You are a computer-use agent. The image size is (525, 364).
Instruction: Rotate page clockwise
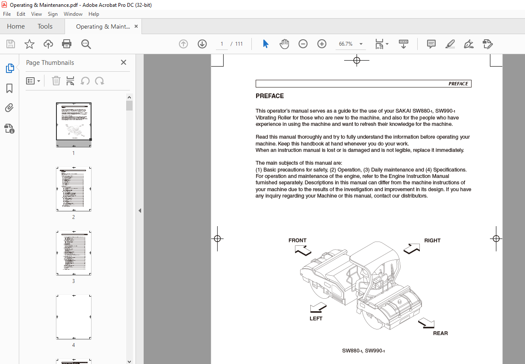click(100, 81)
